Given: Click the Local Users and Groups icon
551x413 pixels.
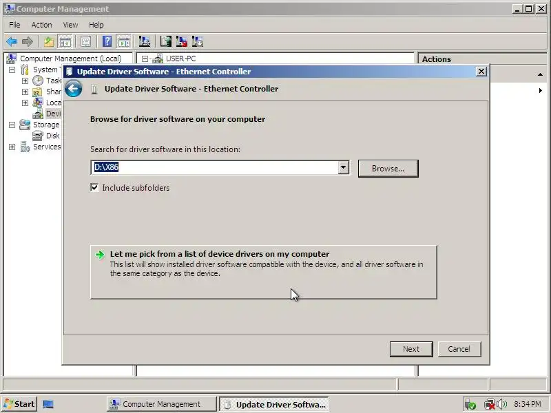Looking at the screenshot, I should click(38, 103).
